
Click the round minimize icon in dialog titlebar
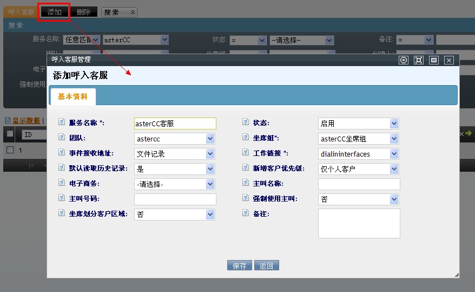[404, 60]
